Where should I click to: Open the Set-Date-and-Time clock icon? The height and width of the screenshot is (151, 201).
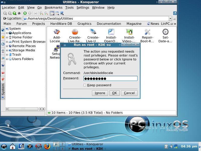point(165,32)
